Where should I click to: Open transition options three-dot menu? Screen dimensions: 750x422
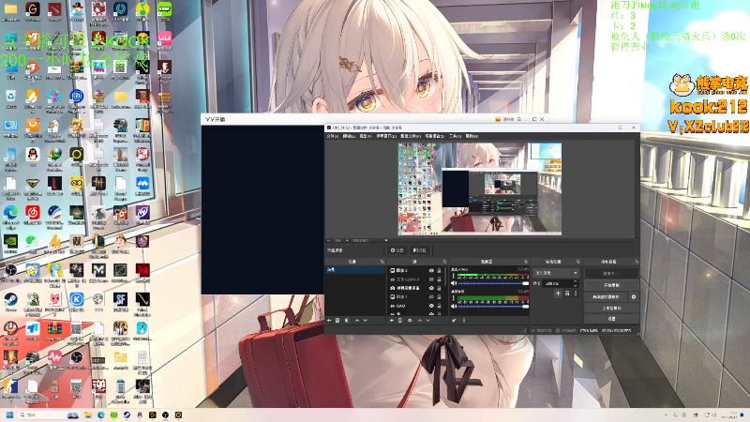point(576,294)
